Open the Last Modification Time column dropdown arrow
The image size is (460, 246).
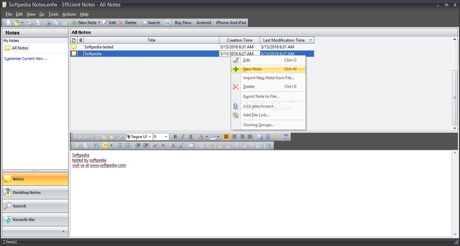point(310,40)
